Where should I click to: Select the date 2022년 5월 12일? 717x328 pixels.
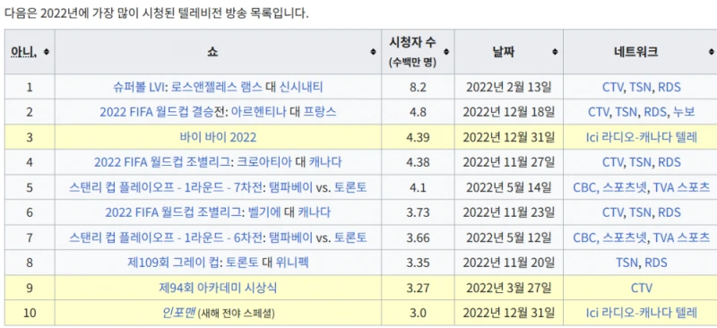(508, 237)
